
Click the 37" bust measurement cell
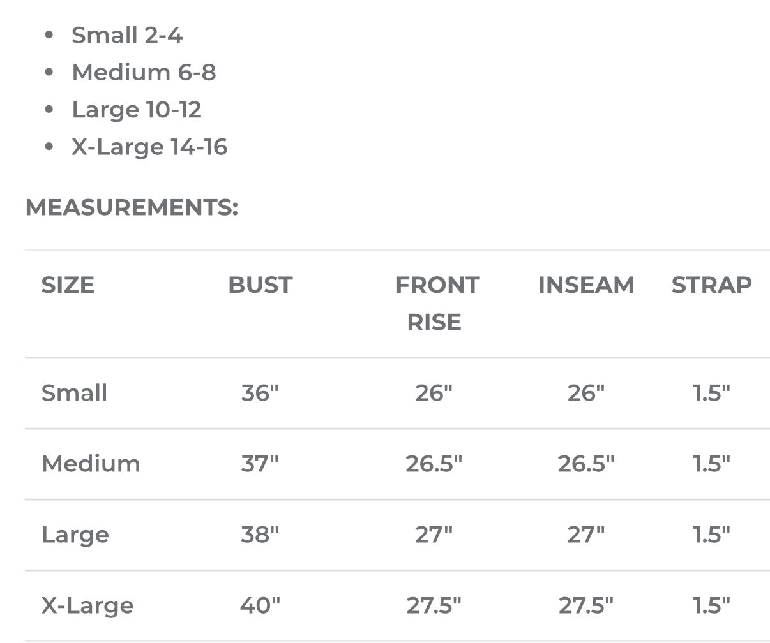tap(260, 464)
